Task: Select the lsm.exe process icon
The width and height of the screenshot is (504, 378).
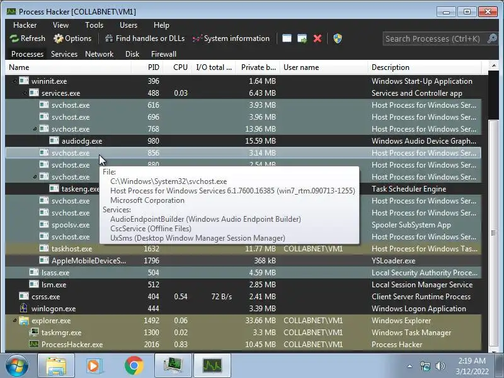Action: pyautogui.click(x=34, y=284)
